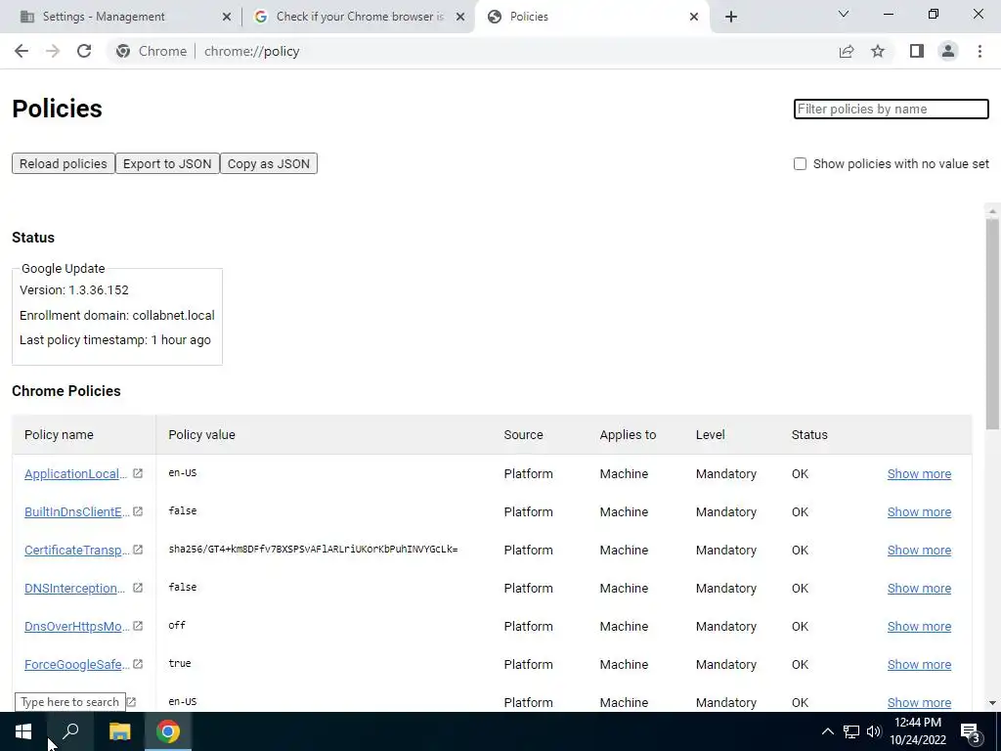Show more for CertificateTransp row
1001x751 pixels.
(x=919, y=551)
